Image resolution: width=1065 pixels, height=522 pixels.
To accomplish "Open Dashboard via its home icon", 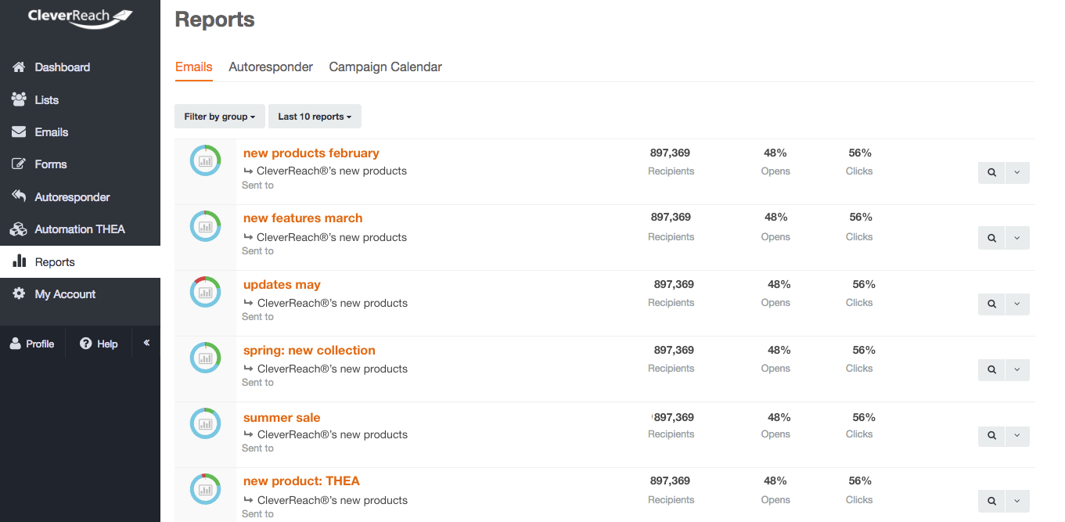I will pos(19,67).
